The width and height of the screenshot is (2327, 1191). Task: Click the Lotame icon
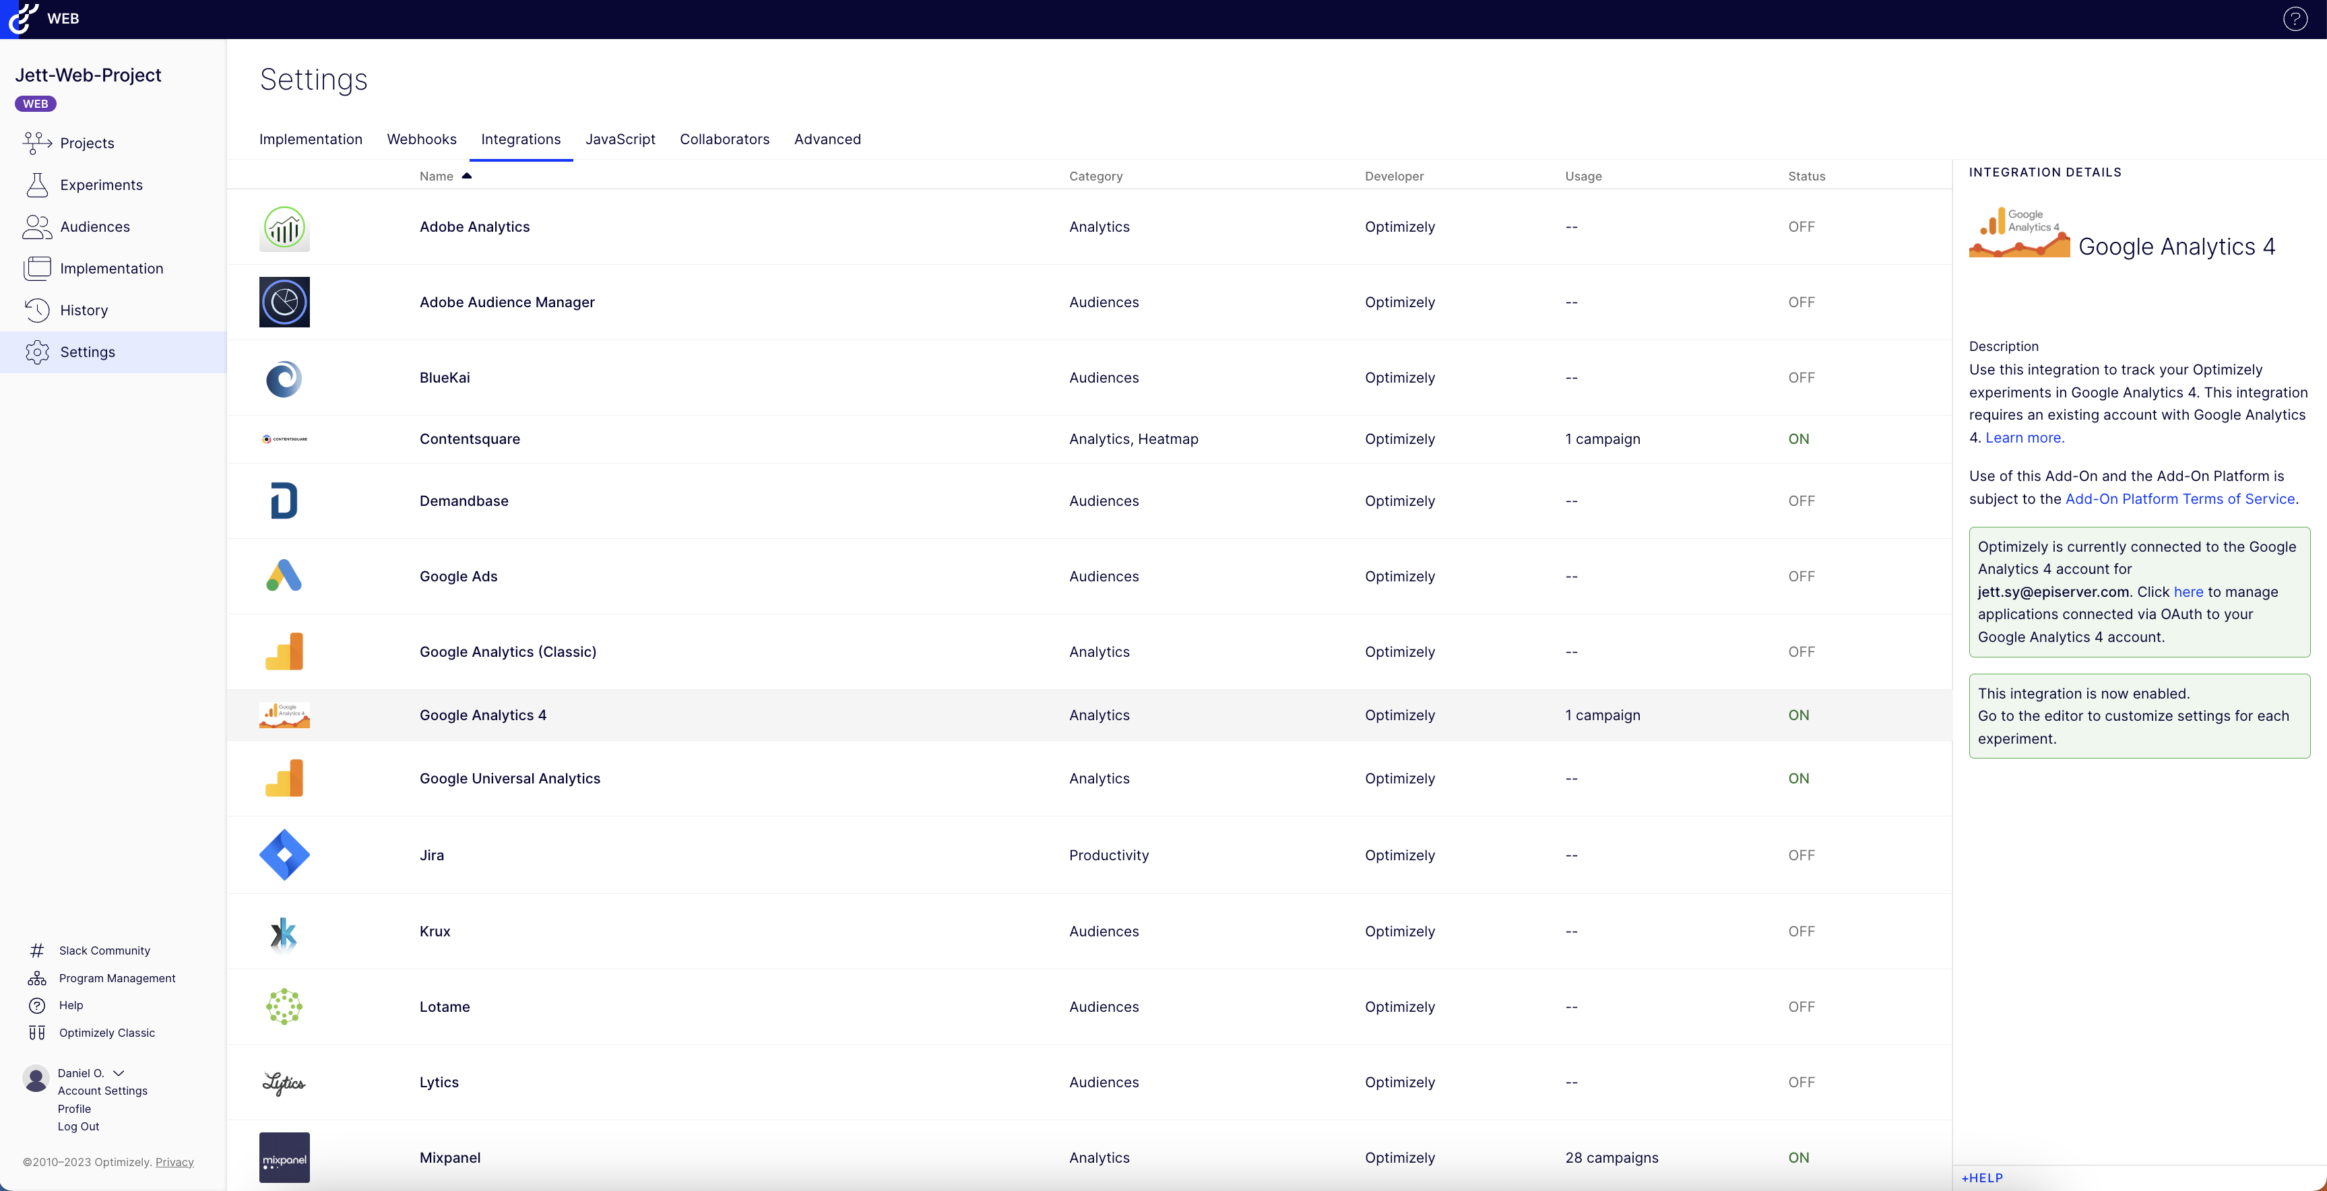pyautogui.click(x=284, y=1007)
